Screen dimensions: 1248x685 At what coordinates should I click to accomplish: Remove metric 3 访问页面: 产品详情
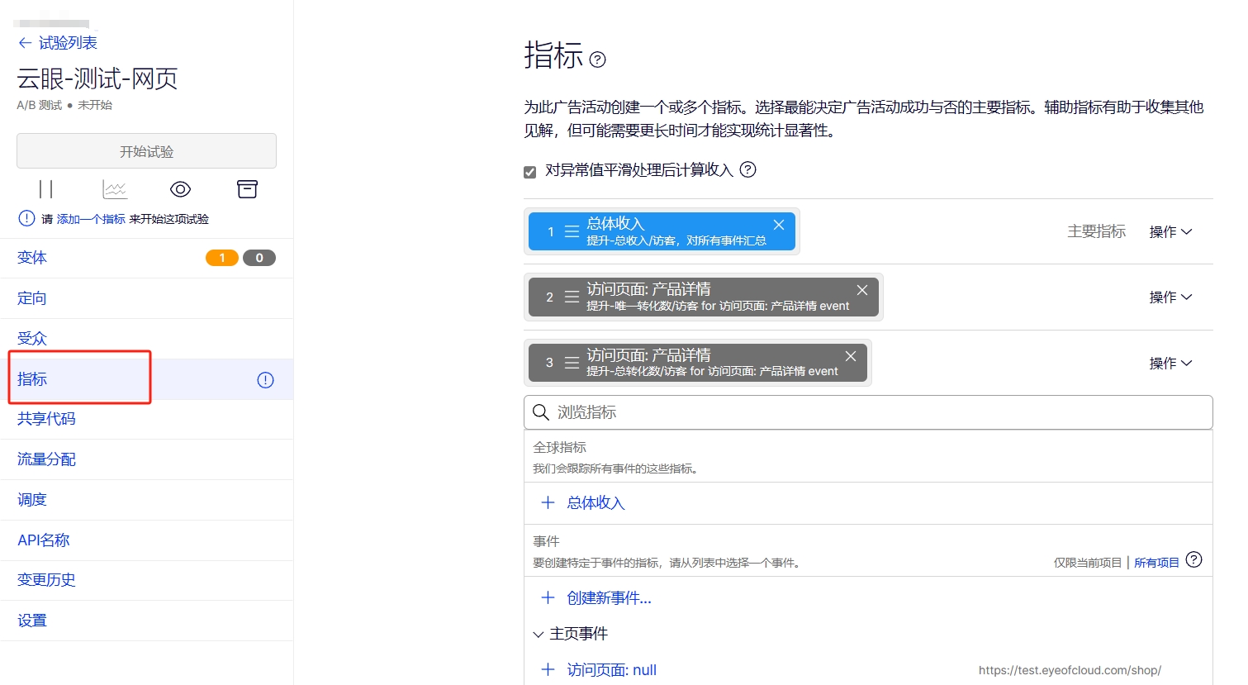(x=851, y=356)
